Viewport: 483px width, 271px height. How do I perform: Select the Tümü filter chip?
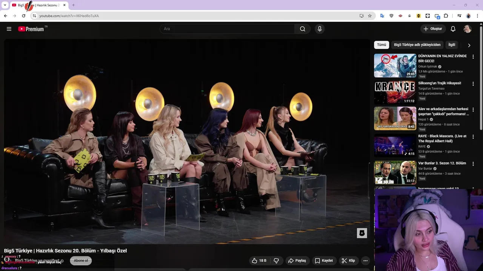pos(381,45)
